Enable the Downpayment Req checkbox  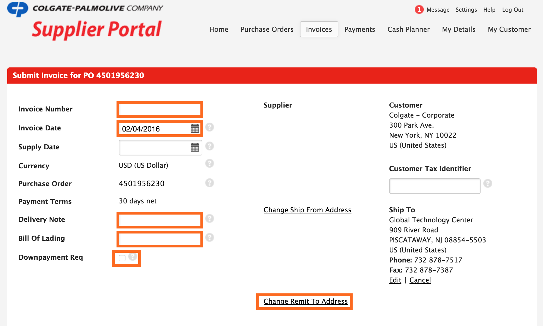(122, 258)
